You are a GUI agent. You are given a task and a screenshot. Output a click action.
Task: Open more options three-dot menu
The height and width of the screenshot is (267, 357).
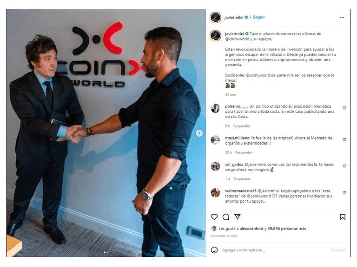(x=342, y=18)
